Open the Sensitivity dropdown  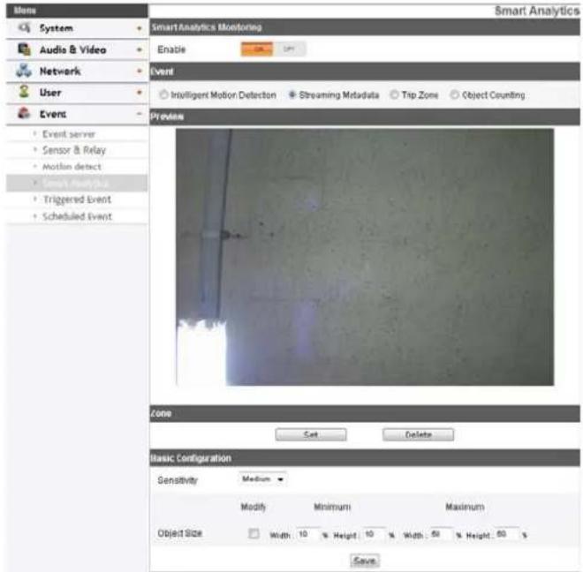click(262, 479)
